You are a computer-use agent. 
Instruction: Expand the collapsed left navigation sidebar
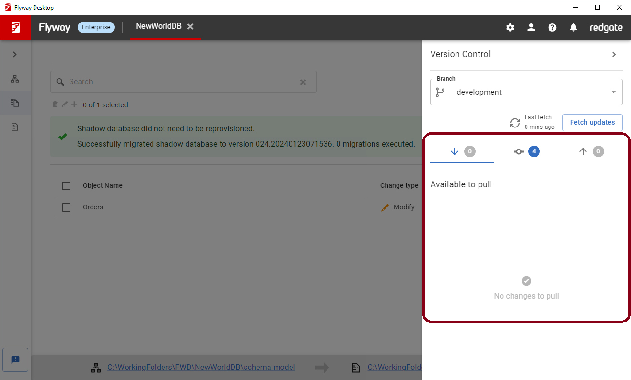click(16, 54)
